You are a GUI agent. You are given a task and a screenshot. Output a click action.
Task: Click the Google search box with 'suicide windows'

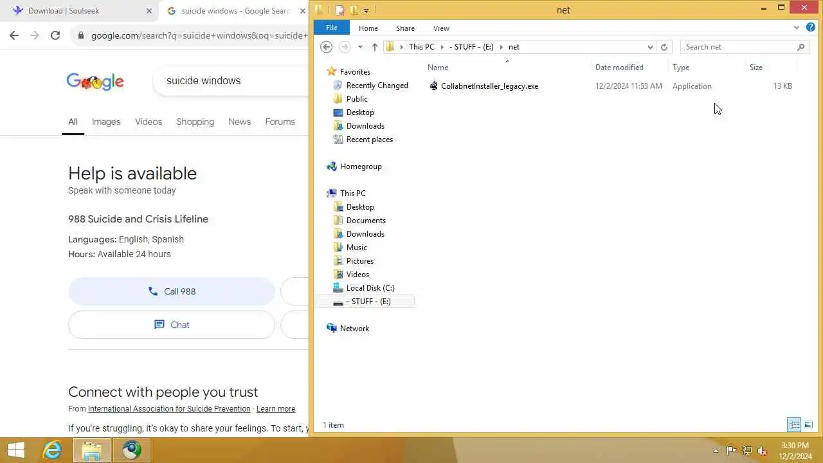[x=231, y=81]
